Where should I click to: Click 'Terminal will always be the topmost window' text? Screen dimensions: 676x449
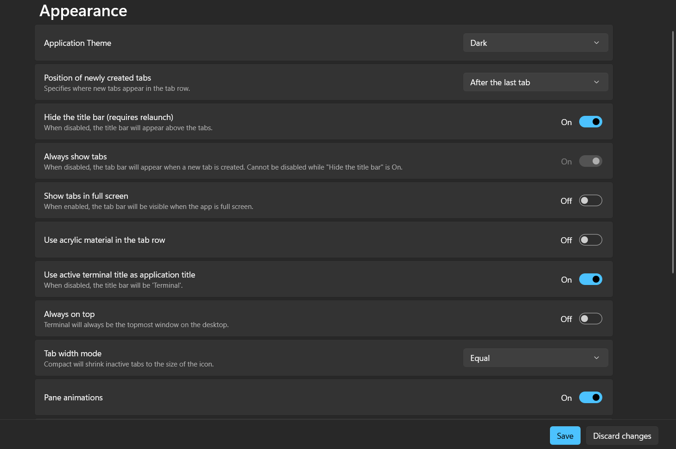tap(136, 325)
